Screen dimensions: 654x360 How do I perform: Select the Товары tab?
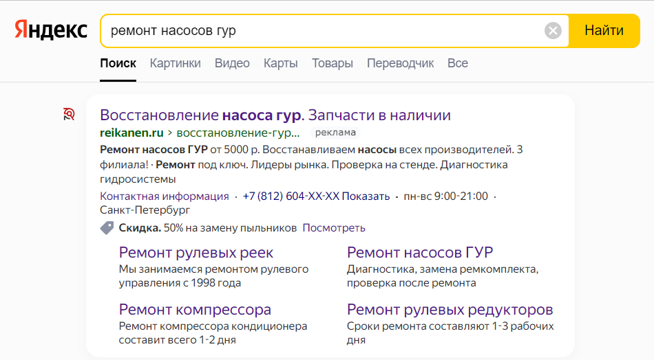click(333, 63)
